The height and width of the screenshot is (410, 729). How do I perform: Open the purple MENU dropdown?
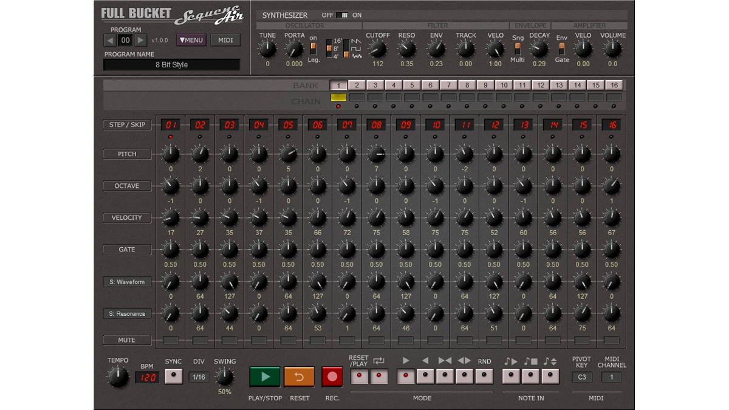click(x=191, y=40)
